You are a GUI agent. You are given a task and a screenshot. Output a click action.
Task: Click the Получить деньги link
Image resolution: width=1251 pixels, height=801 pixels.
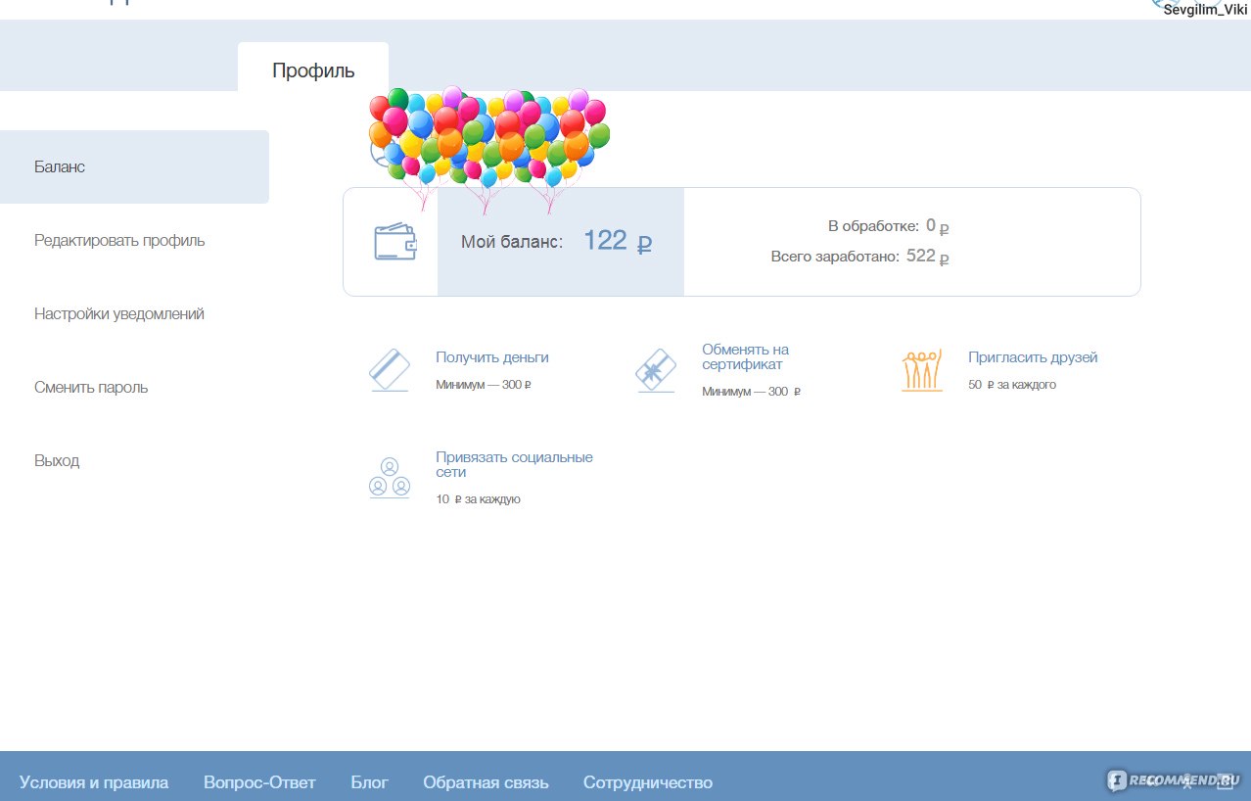click(x=492, y=357)
